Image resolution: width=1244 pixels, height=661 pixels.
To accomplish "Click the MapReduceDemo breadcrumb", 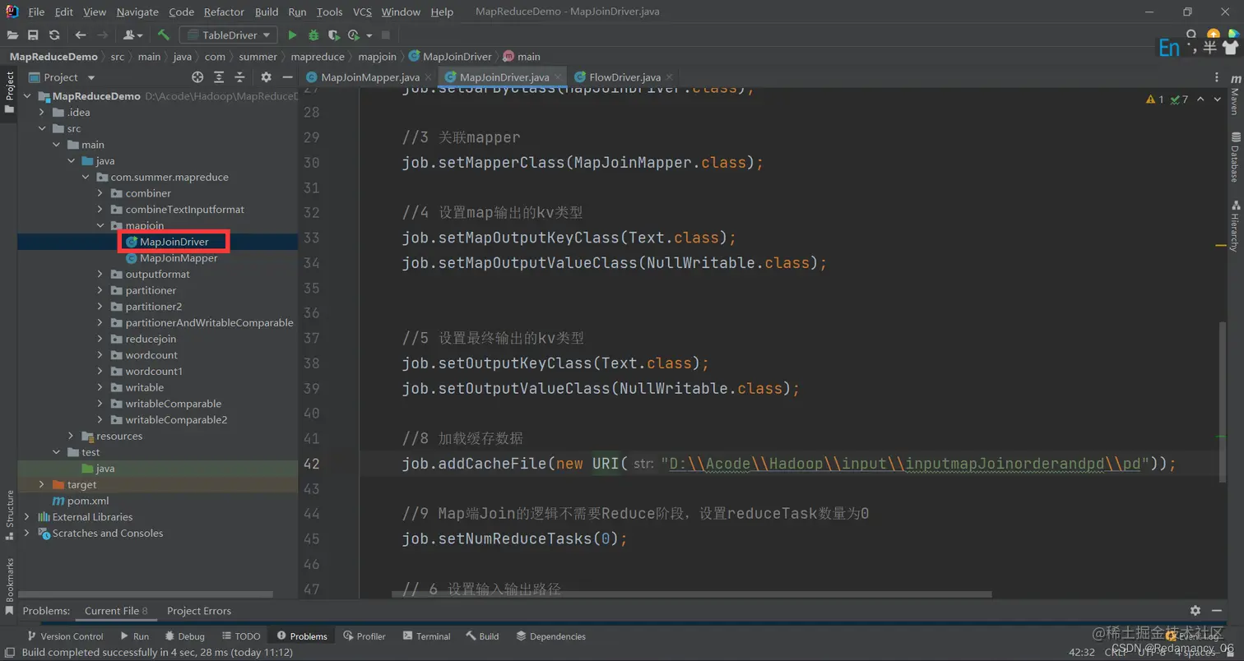I will (x=53, y=57).
